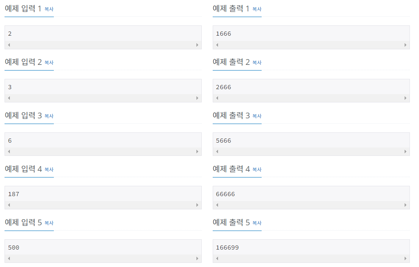Viewport: 419px width, 267px height.
Task: Copy sample output 3 using its 복사 link
Action: point(256,116)
